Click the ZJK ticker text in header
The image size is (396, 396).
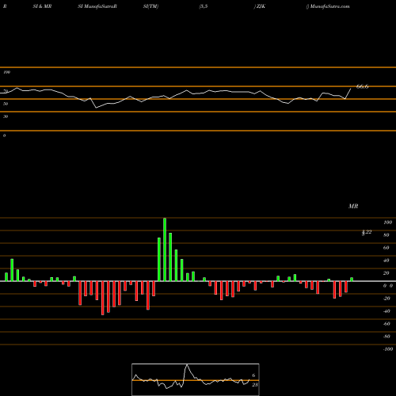[261, 6]
